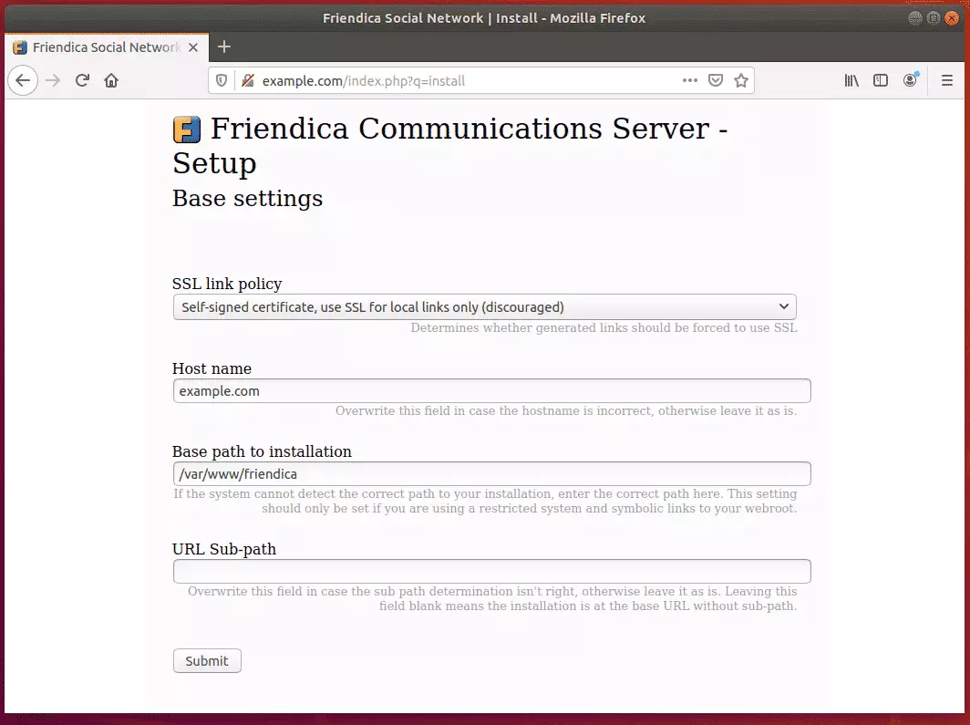This screenshot has width=970, height=725.
Task: Open a new tab
Action: pos(224,47)
